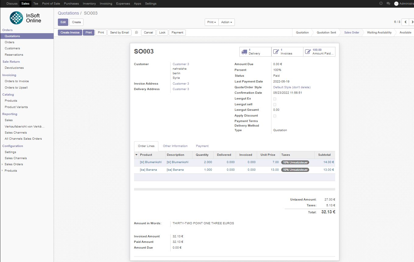Open the Inventory menu
Viewport: 414px width, 262px height.
pos(89,4)
